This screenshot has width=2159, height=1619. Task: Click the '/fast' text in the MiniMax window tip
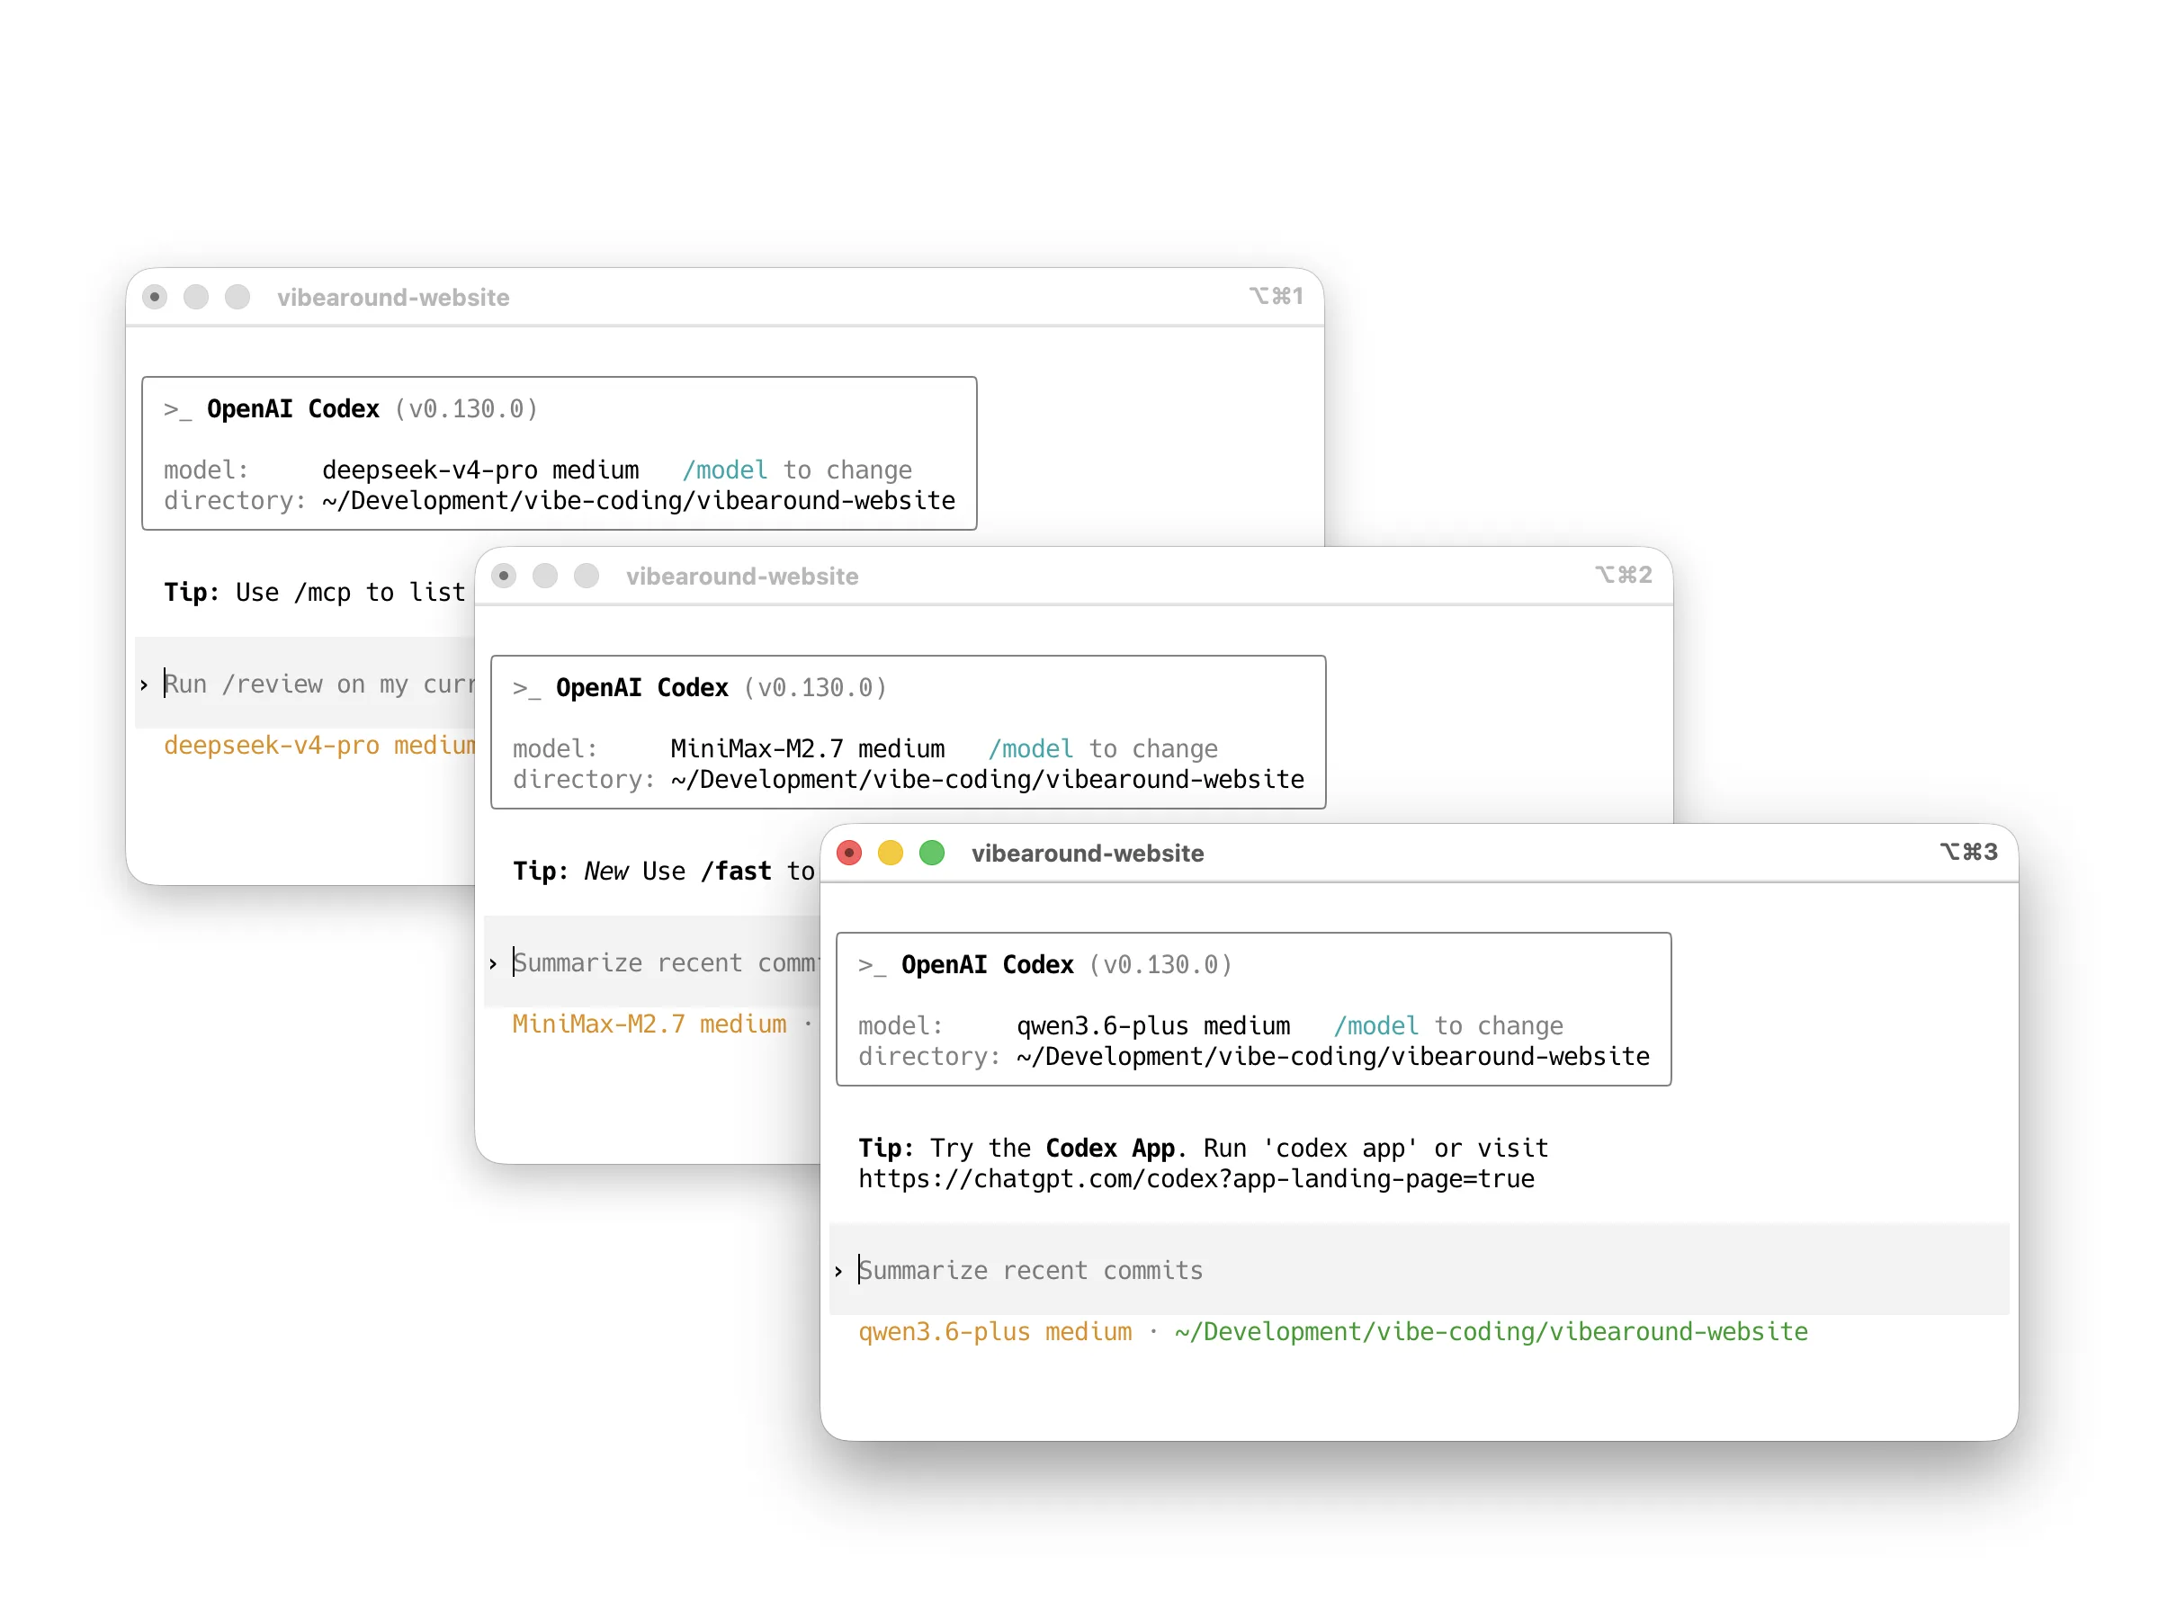coord(736,871)
